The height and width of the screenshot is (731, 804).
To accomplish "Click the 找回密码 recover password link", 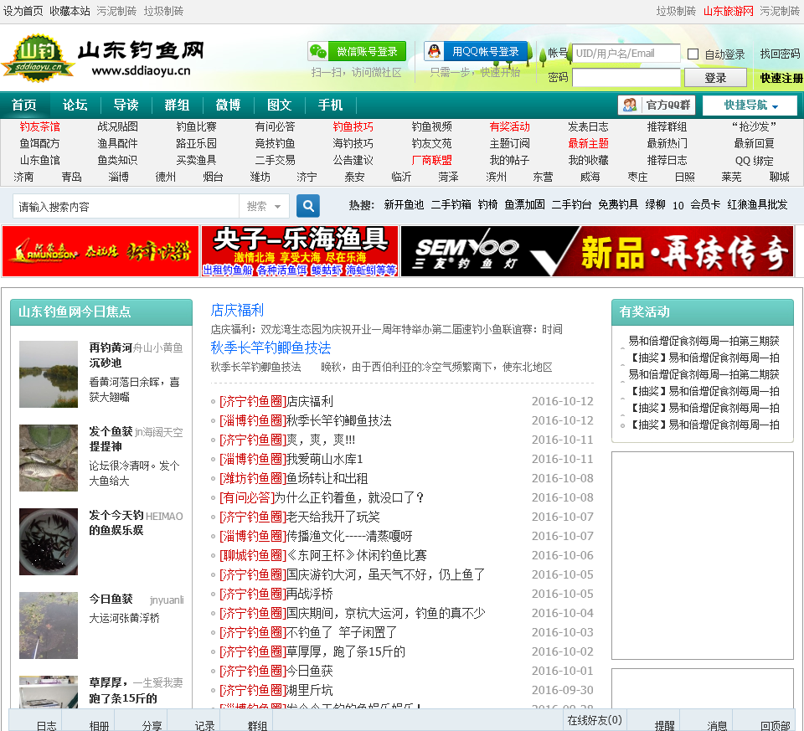I will pyautogui.click(x=780, y=54).
